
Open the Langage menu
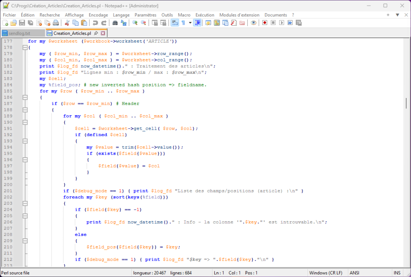121,15
